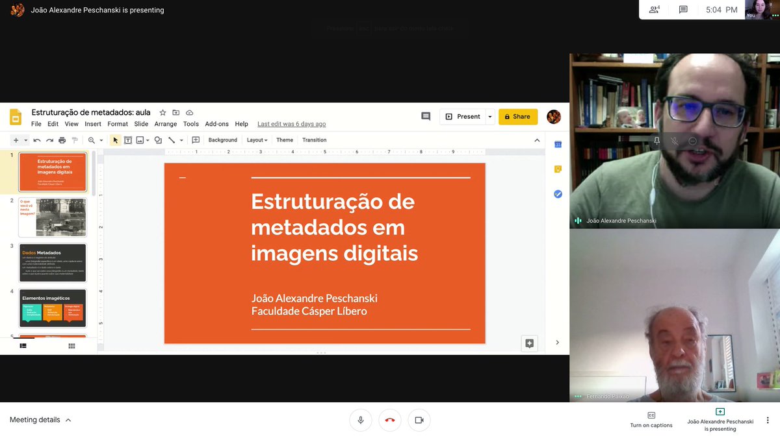The height and width of the screenshot is (438, 780).
Task: Open the image insert dropdown arrow
Action: coord(148,140)
